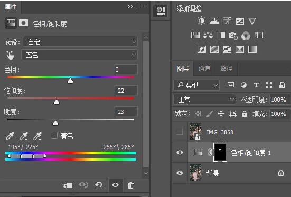Click the 饱和度 value field showing -22

[x=126, y=91]
